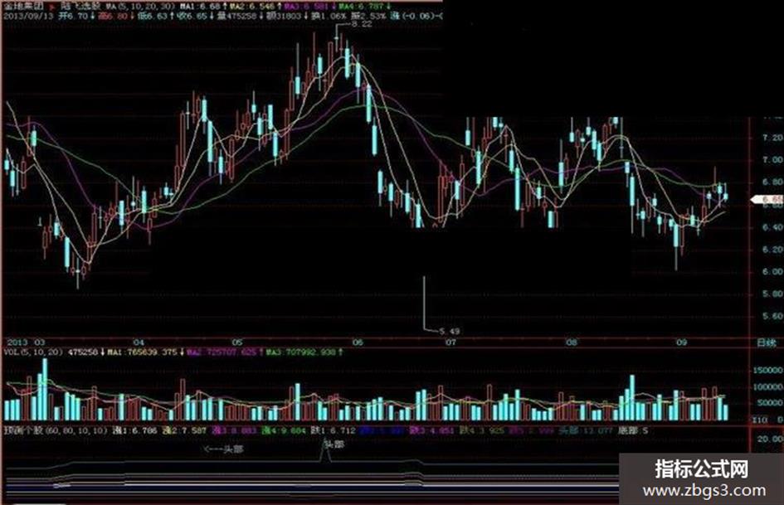The image size is (784, 505).
Task: Click the 150000 volume axis label
Action: pos(767,371)
